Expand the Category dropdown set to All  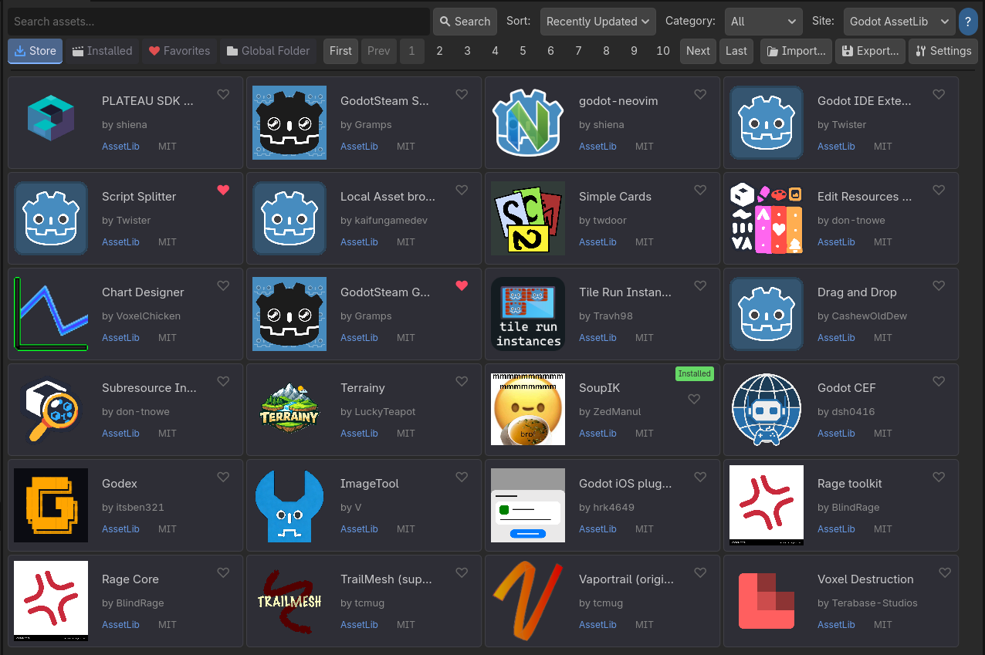763,22
